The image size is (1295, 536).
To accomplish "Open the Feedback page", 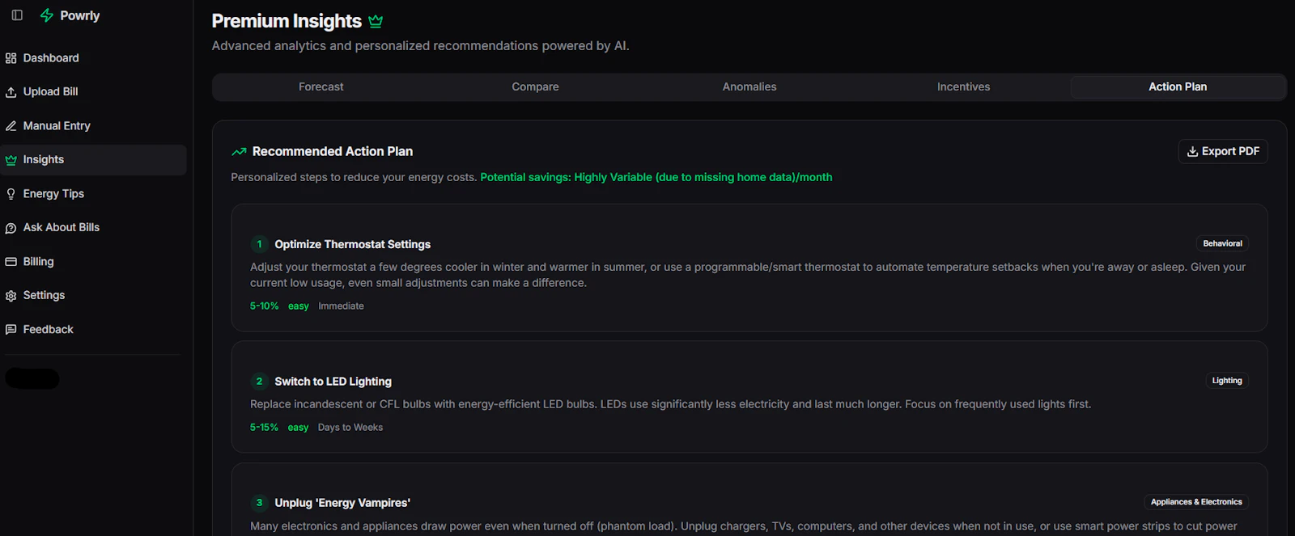I will (x=93, y=330).
